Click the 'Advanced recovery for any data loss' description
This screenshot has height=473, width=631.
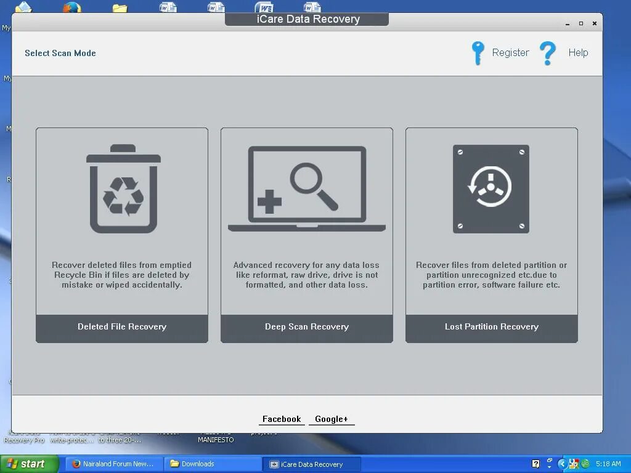coord(307,275)
